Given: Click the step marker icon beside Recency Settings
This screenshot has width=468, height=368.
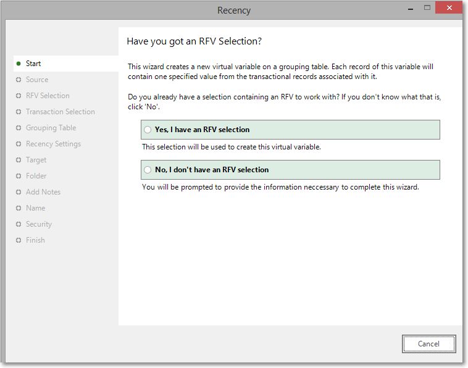Looking at the screenshot, I should pyautogui.click(x=19, y=144).
